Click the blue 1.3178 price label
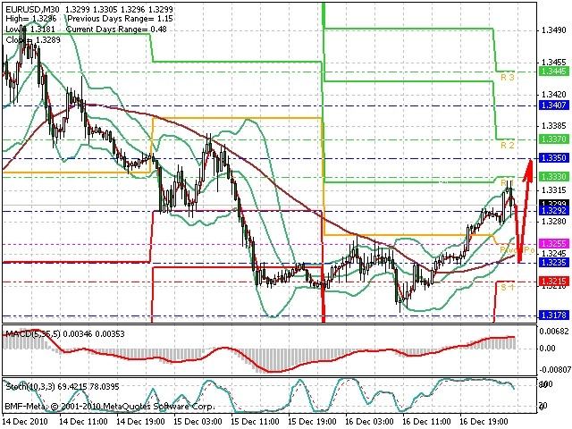 tap(554, 315)
